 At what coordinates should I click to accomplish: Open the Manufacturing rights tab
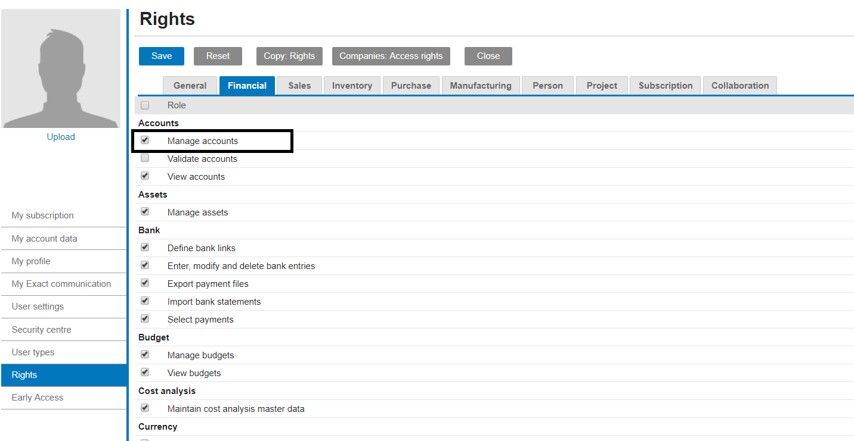coord(480,85)
